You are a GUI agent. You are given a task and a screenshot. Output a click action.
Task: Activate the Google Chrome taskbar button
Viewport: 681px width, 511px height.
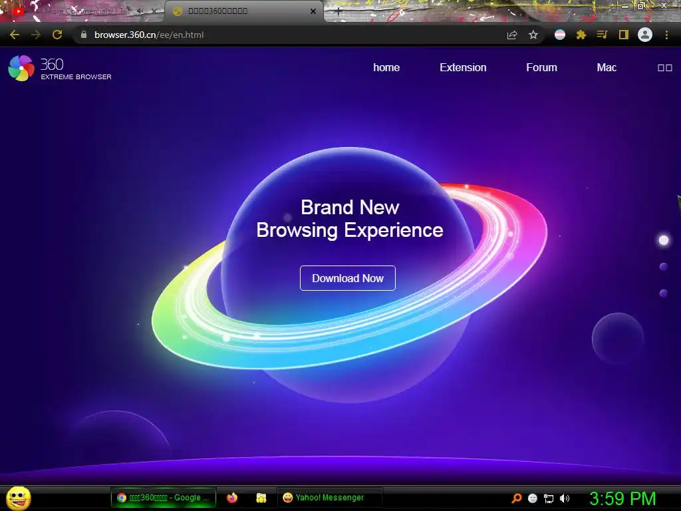point(164,498)
